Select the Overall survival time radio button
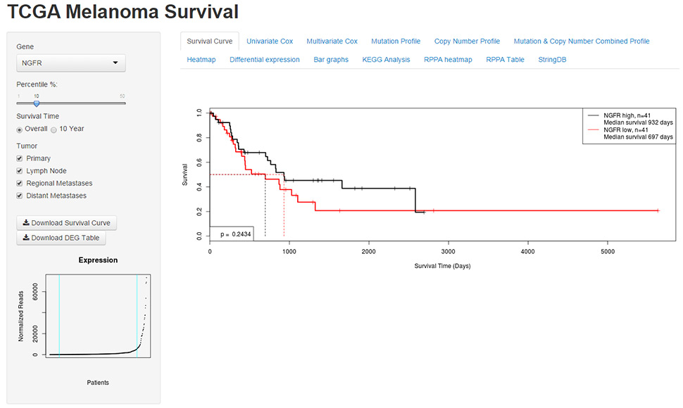 click(20, 129)
